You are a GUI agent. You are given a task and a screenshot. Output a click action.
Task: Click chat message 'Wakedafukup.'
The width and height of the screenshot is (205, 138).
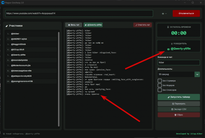click(82, 77)
